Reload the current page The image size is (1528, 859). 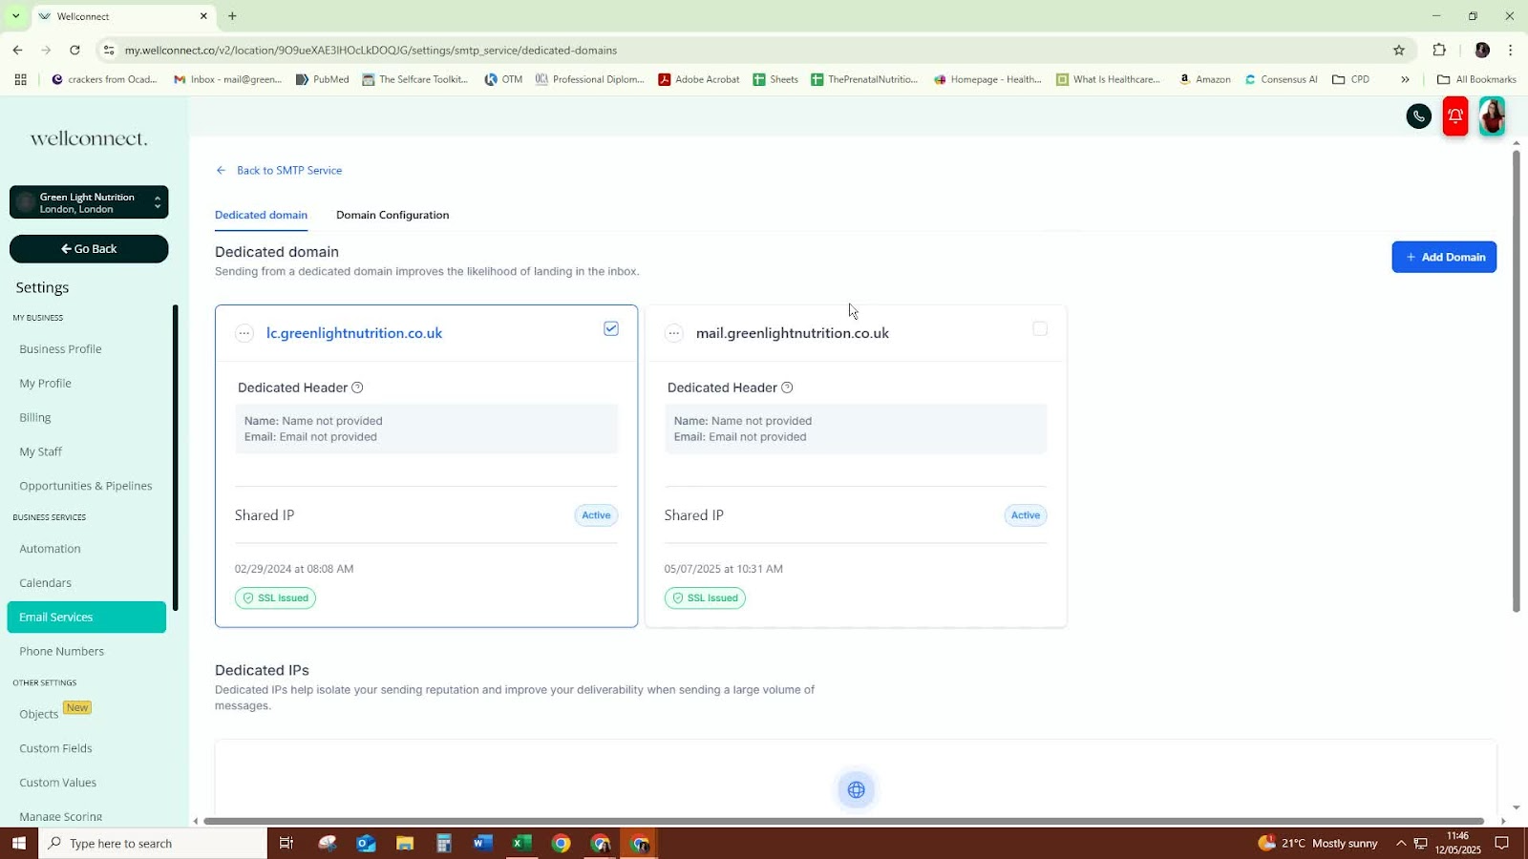click(x=74, y=50)
